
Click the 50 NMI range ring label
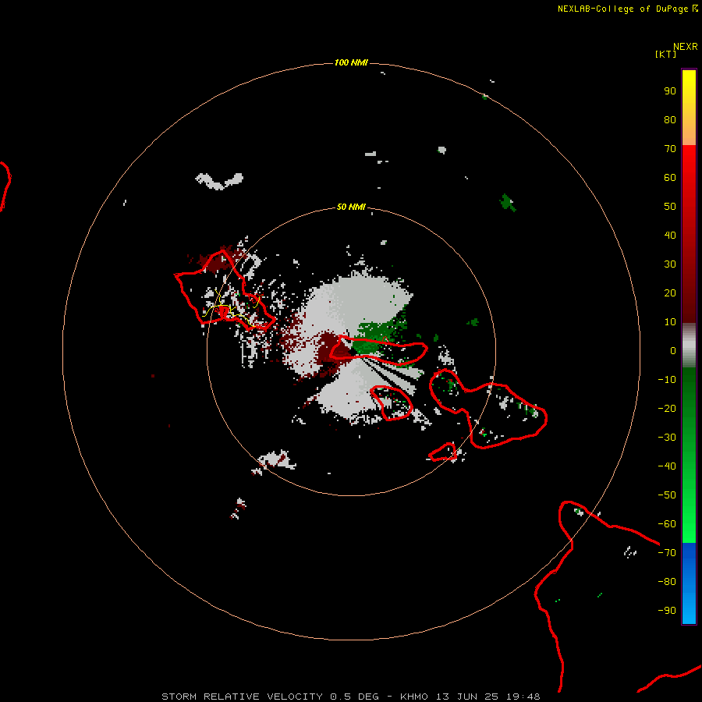(351, 207)
